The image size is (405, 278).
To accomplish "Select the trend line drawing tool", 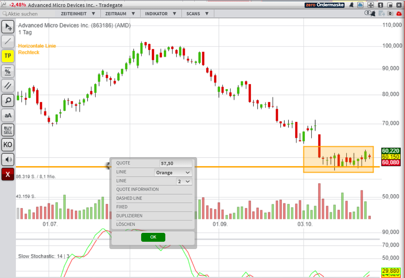I will coord(8,41).
